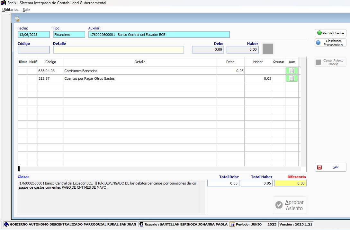Open auxiliary icon for Comisiones Bancarias row
This screenshot has width=350, height=230.
(292, 71)
